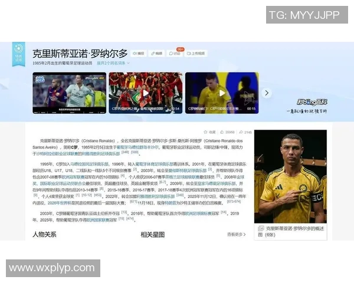Open the 沙特阿拉伯职业足球联赛 link
354x283 pixels.
click(x=57, y=154)
